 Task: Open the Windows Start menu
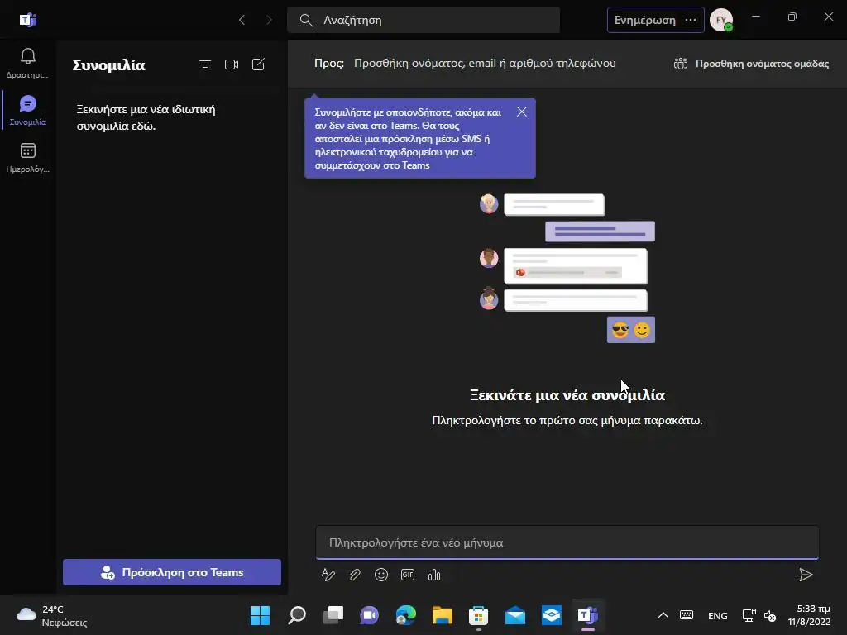(260, 615)
